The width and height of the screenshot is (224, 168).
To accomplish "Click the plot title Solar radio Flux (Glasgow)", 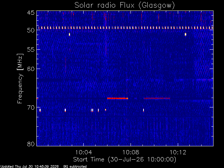I will point(125,6).
